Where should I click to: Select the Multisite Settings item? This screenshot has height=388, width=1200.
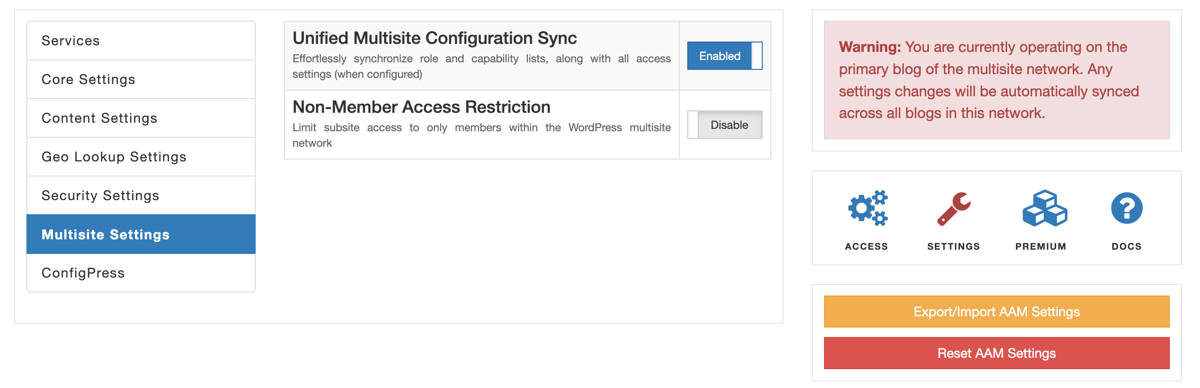coord(141,234)
